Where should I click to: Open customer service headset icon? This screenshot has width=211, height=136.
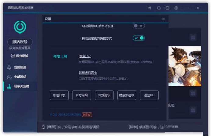click(x=159, y=8)
